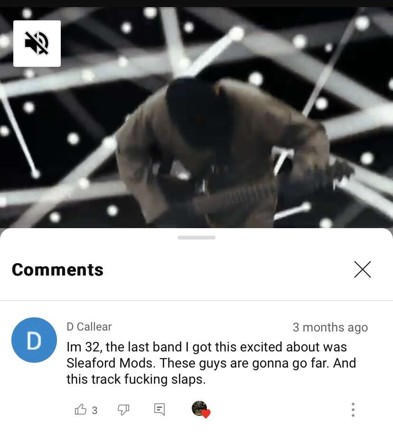Click the comments sheet drag handle
393x442 pixels.
coord(196,238)
